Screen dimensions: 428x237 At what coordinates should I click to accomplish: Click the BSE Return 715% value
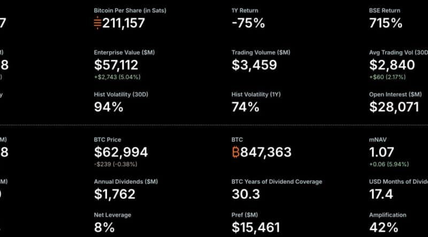[386, 23]
